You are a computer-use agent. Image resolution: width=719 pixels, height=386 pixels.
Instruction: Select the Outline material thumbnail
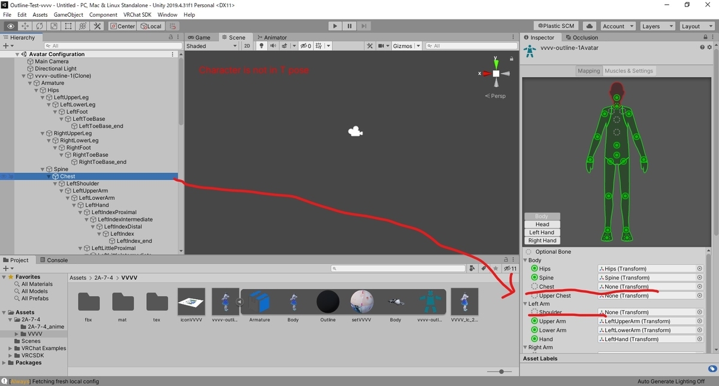pos(328,302)
